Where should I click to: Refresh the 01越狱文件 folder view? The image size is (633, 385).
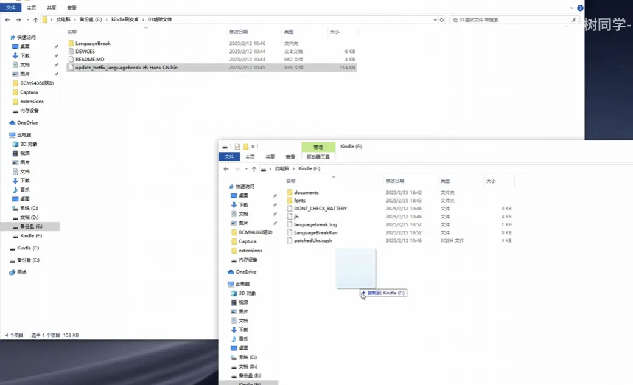442,19
